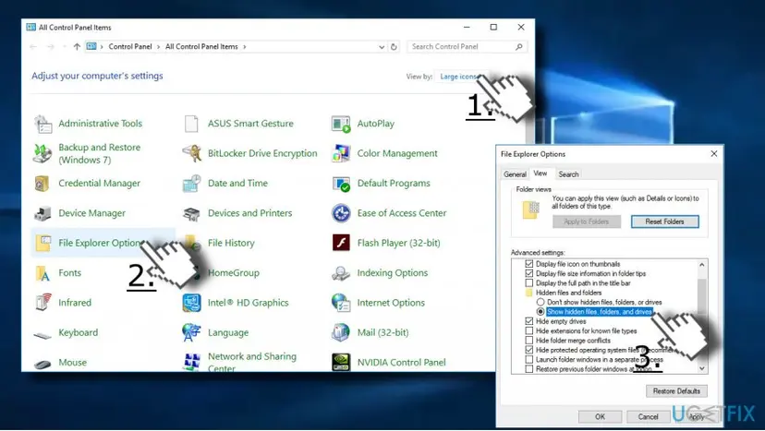The height and width of the screenshot is (431, 765).
Task: Enable Launch folder windows in separate process
Action: (x=528, y=359)
